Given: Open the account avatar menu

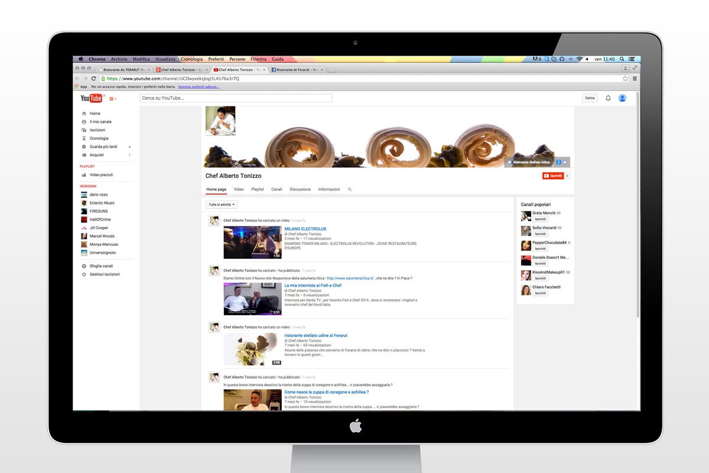Looking at the screenshot, I should [622, 98].
